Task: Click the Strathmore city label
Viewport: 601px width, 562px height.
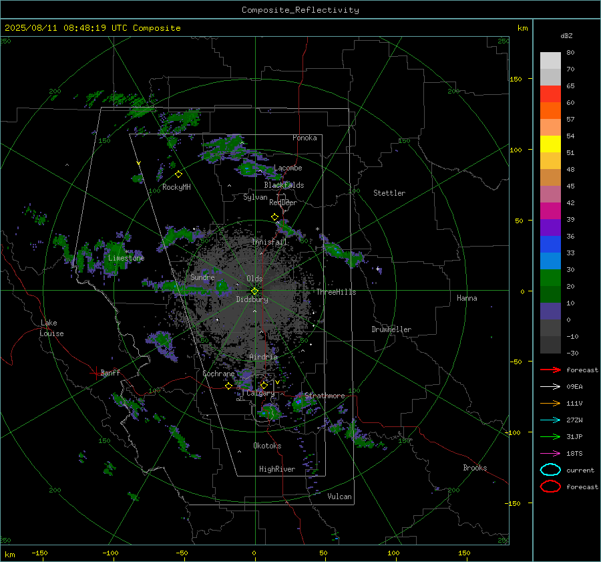Action: [325, 396]
